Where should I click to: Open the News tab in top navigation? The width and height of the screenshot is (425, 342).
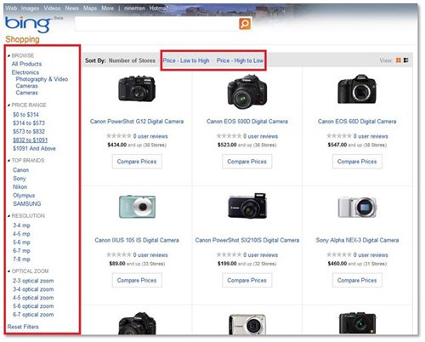pos(71,8)
